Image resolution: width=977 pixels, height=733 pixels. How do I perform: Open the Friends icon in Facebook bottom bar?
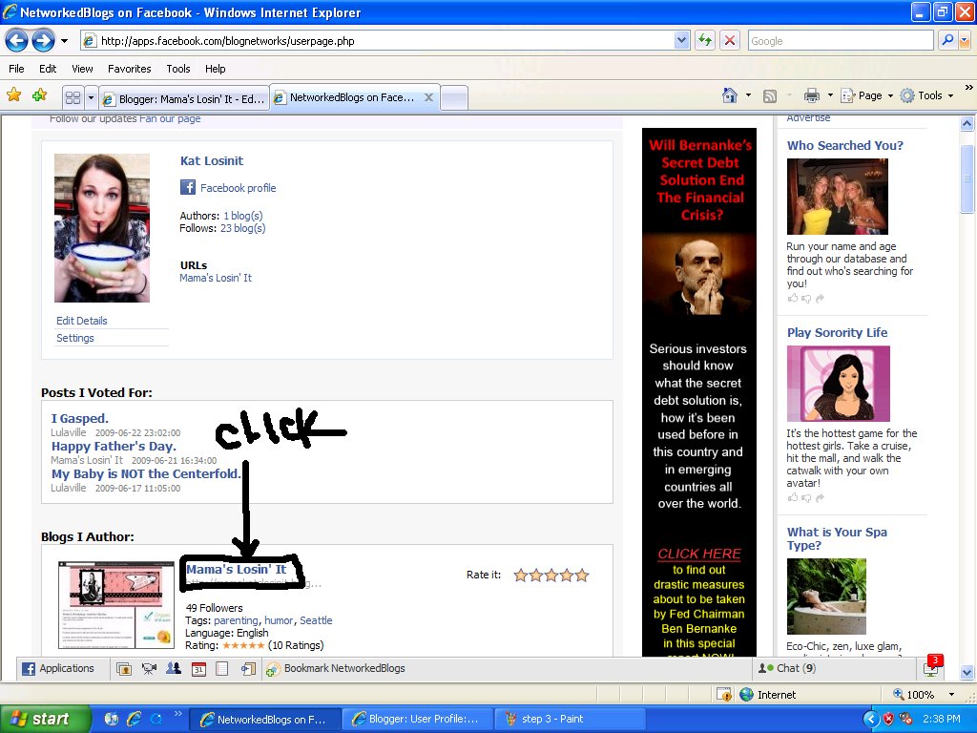coord(174,668)
